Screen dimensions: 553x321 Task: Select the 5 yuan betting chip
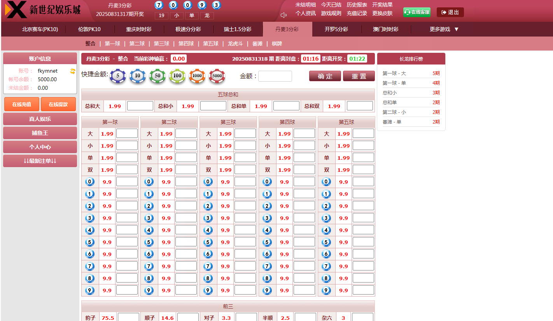(x=118, y=76)
